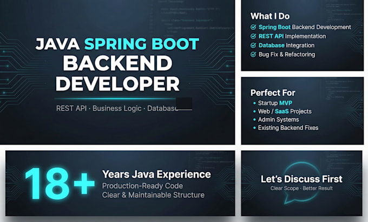Viewport: 368px width, 222px height.
Task: Click the large glowing '18+' number
Action: click(x=60, y=184)
